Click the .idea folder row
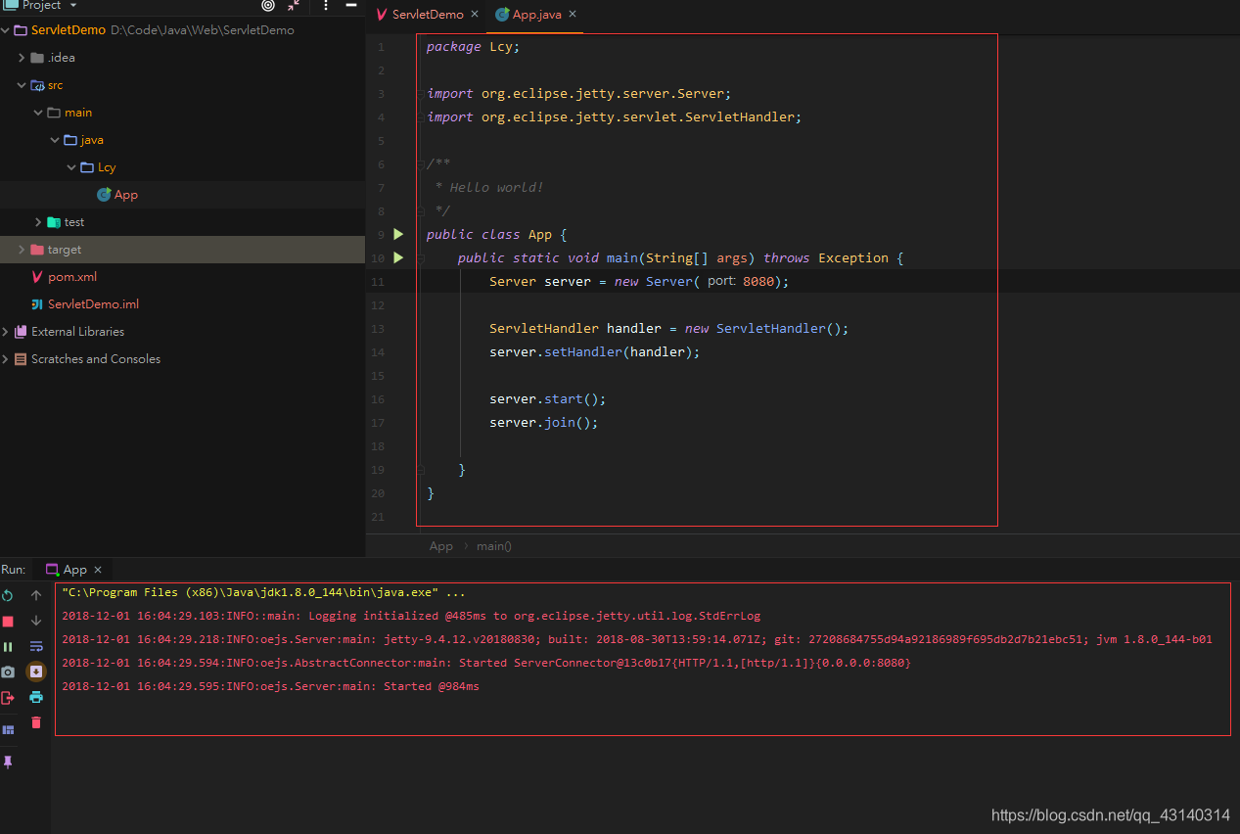 pos(182,58)
